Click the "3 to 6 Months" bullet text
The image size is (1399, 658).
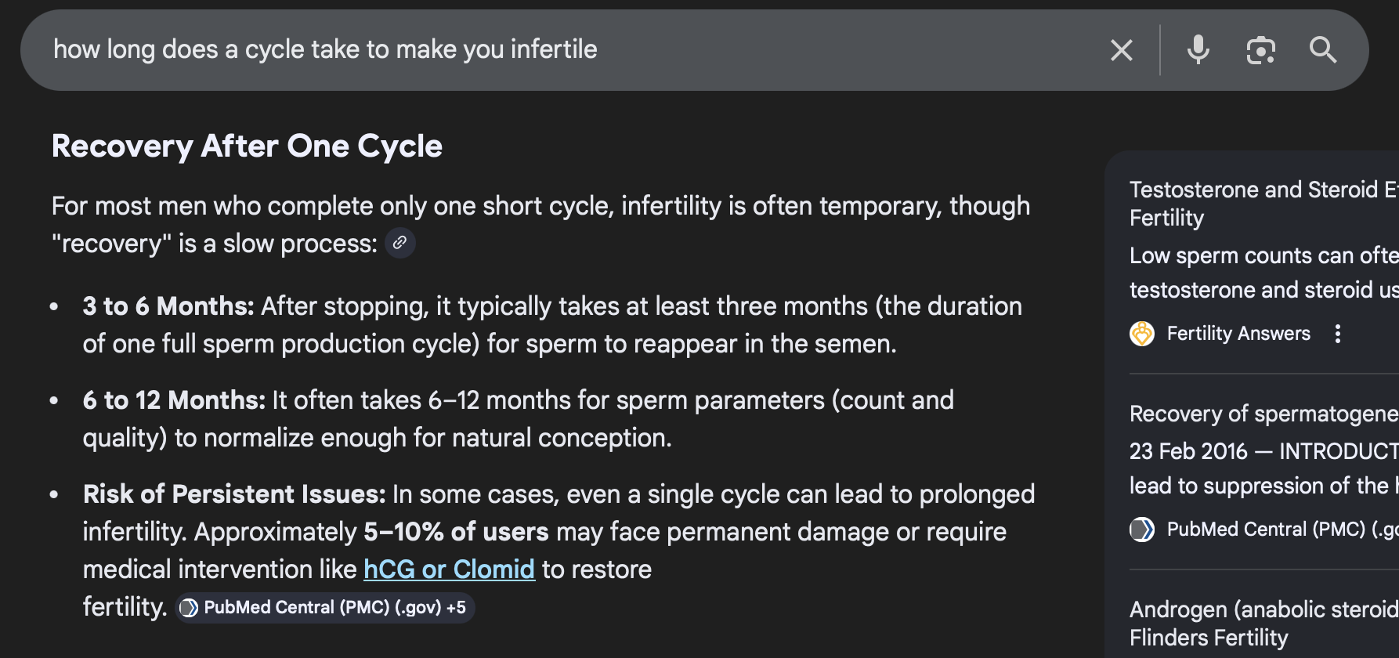pos(168,306)
